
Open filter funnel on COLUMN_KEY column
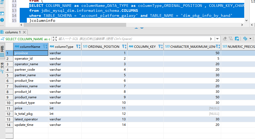pos(160,47)
